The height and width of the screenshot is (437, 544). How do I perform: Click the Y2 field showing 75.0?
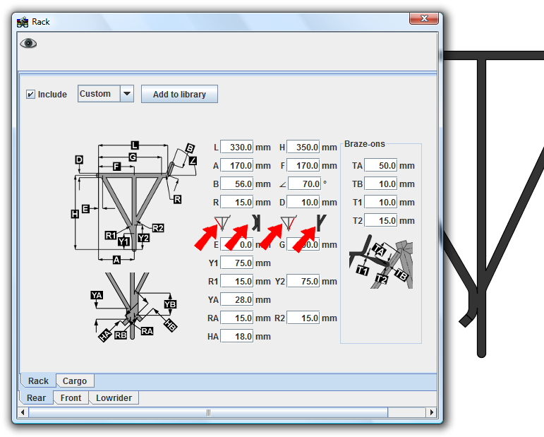[303, 282]
